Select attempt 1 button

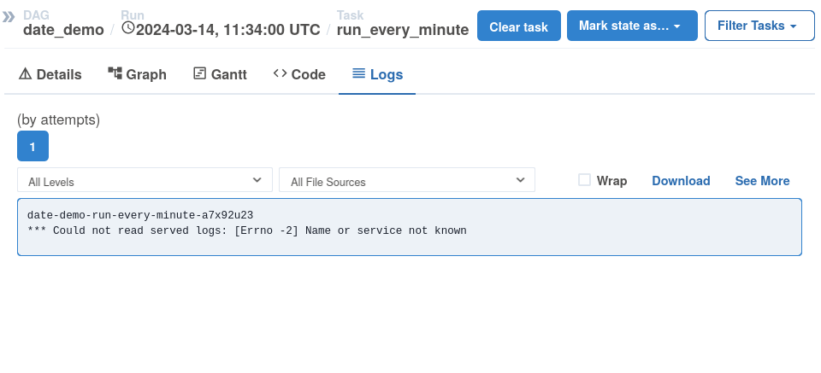[32, 147]
